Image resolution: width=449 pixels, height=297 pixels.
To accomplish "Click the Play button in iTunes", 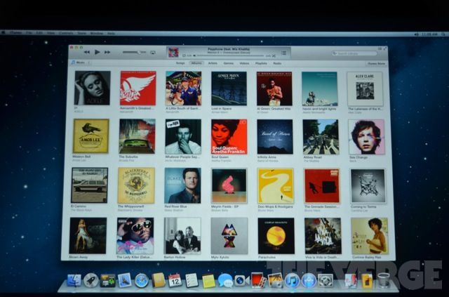I will pos(97,52).
